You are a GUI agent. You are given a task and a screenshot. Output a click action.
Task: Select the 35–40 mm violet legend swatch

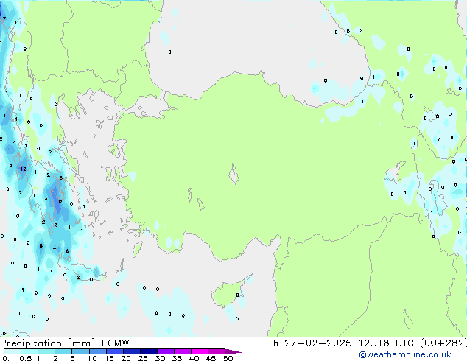point(183,351)
